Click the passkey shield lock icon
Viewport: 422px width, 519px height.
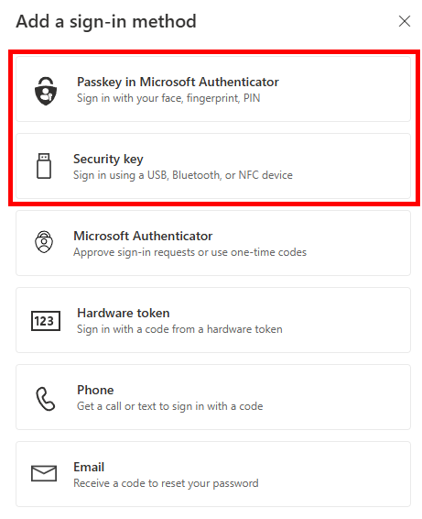tap(46, 91)
